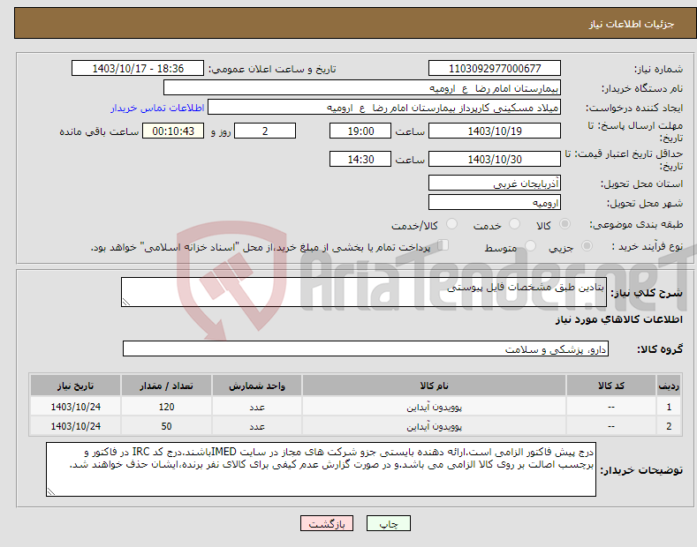The width and height of the screenshot is (697, 547).
Task: Click the چاپ (print) button
Action: (x=388, y=523)
